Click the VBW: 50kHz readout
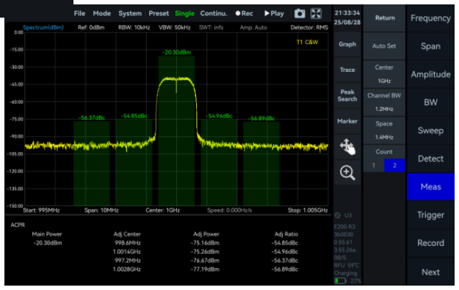 click(175, 27)
